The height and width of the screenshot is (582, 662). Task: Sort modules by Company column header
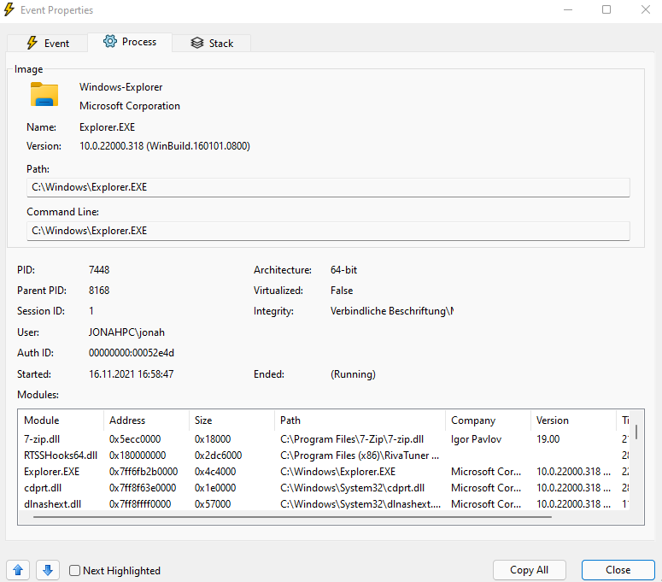click(488, 420)
